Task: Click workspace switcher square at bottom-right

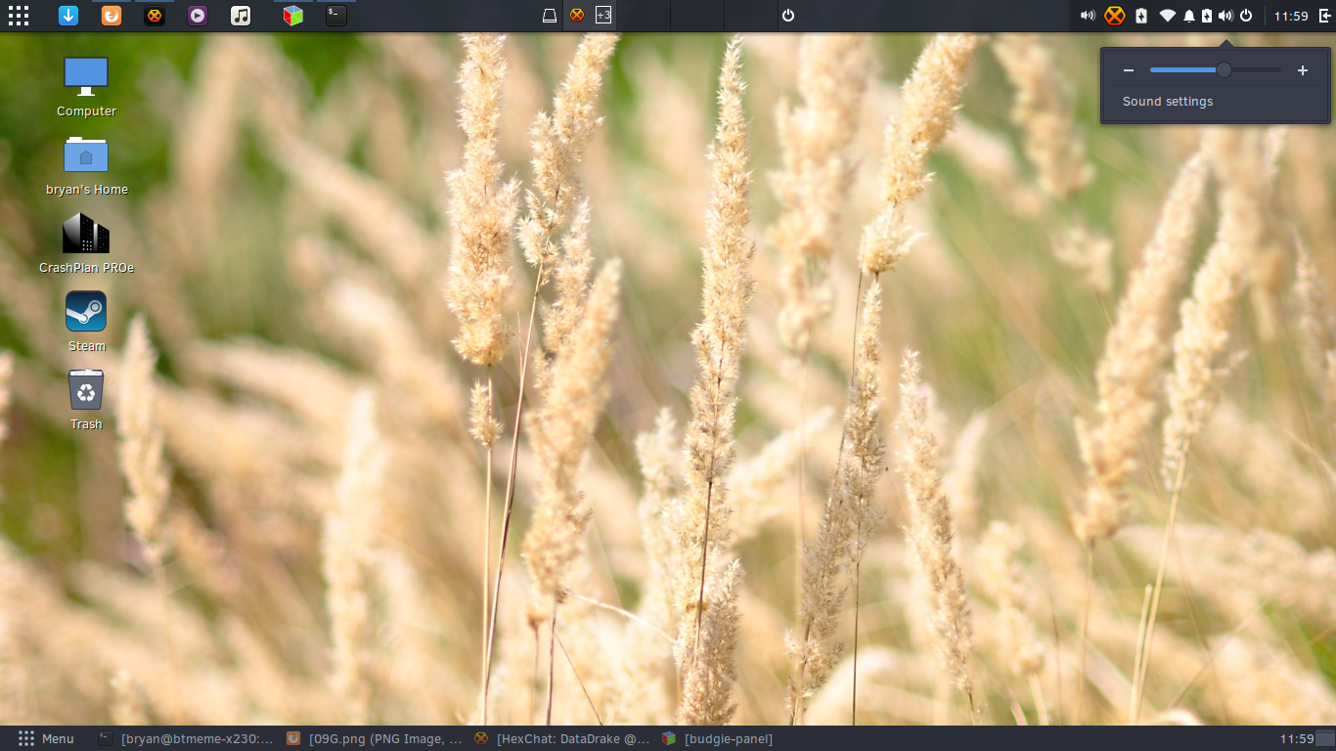Action: click(x=1325, y=739)
